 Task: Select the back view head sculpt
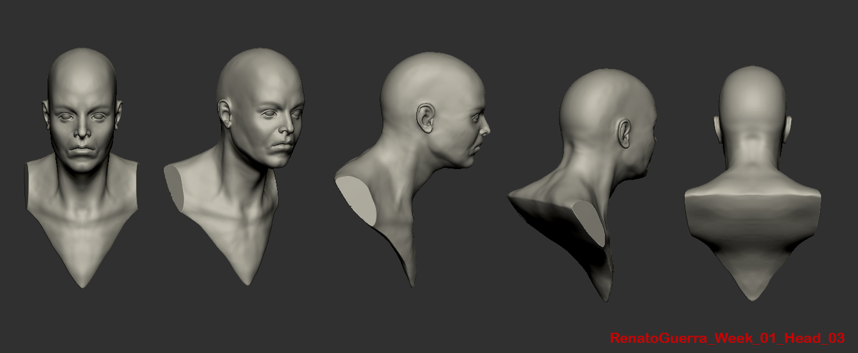pyautogui.click(x=753, y=183)
